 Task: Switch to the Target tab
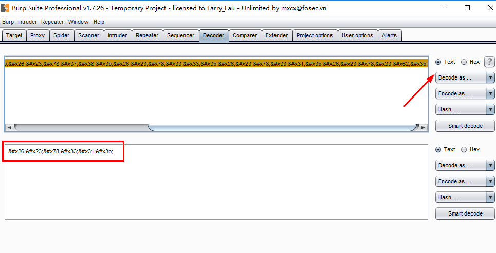tap(14, 35)
